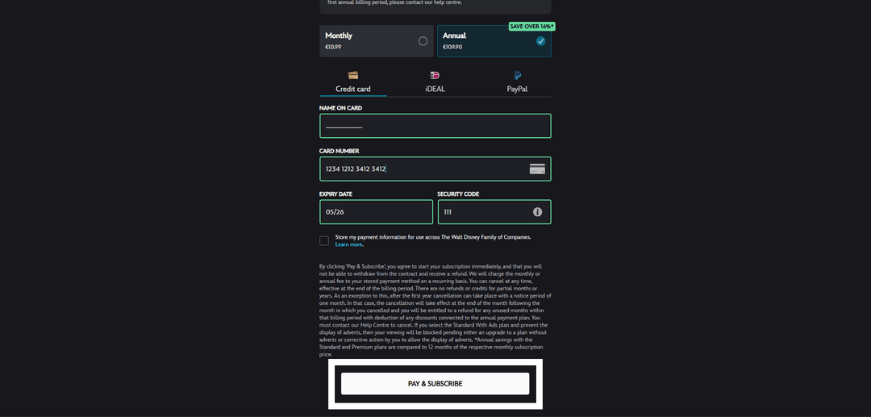Click the 'Save over 16%' badge
The height and width of the screenshot is (417, 871).
[531, 27]
